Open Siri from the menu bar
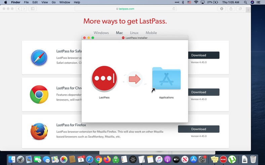Image resolution: width=265 pixels, height=165 pixels. pos(252,2)
